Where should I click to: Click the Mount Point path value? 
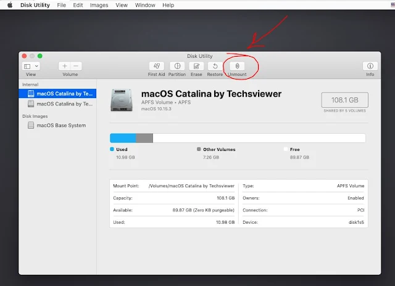(x=191, y=186)
